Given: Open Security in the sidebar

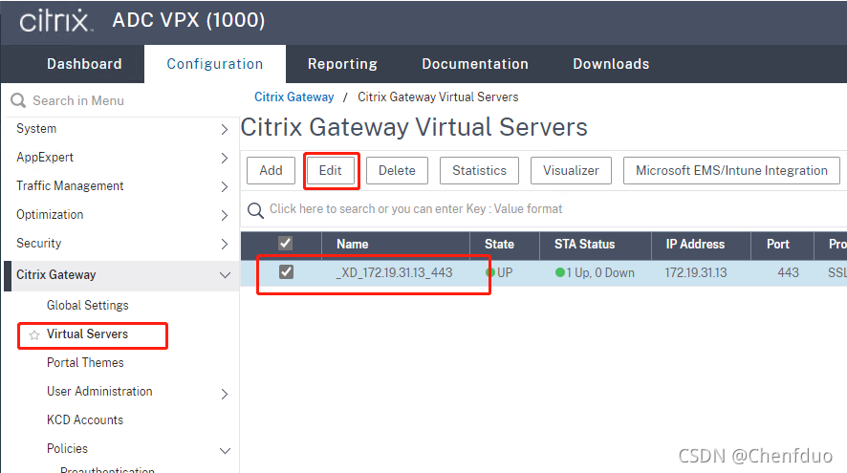Looking at the screenshot, I should 39,243.
